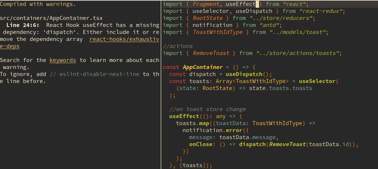Click 'Compiled with warnings.' text
Viewport: 378px width, 169px height.
(38, 4)
